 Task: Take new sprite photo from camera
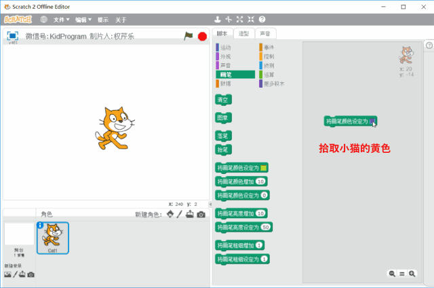[x=201, y=215]
